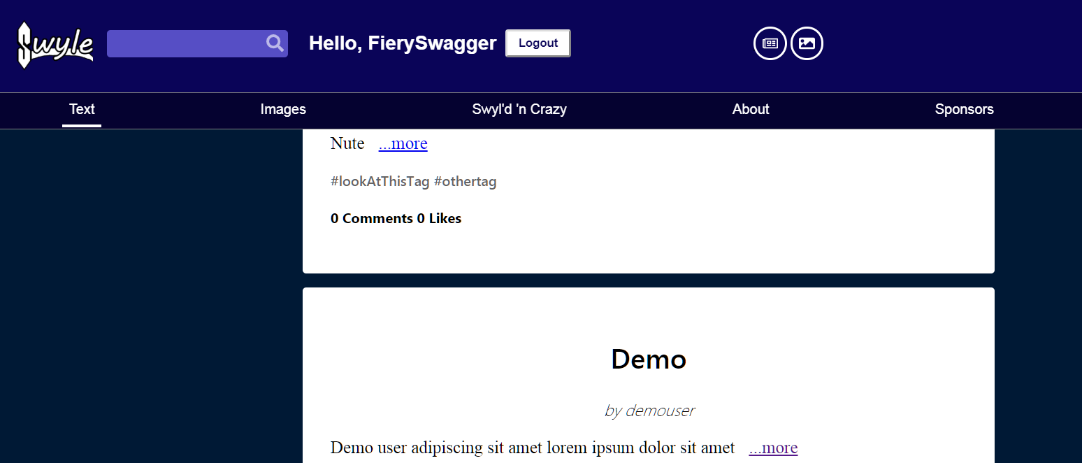
Task: Click the Demo post title
Action: point(649,359)
